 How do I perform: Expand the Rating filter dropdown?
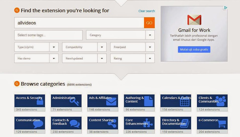click(x=150, y=58)
